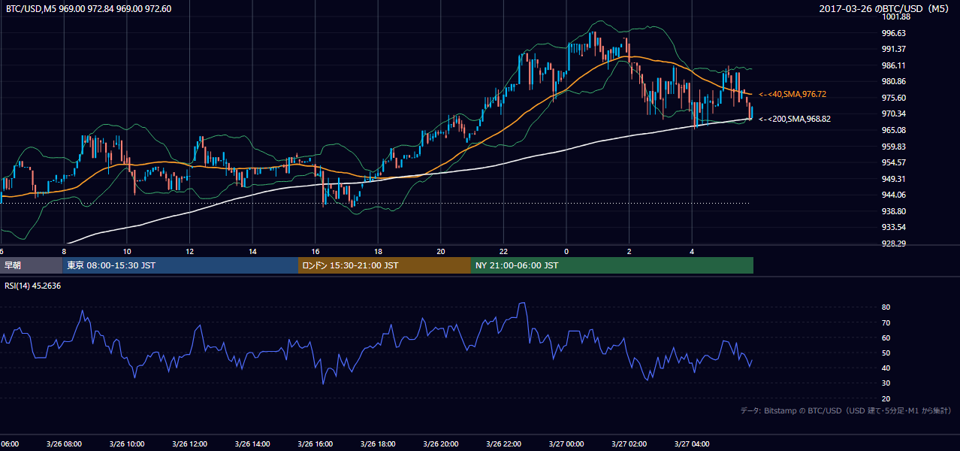Click the 3/27 04:00 date label

click(691, 444)
